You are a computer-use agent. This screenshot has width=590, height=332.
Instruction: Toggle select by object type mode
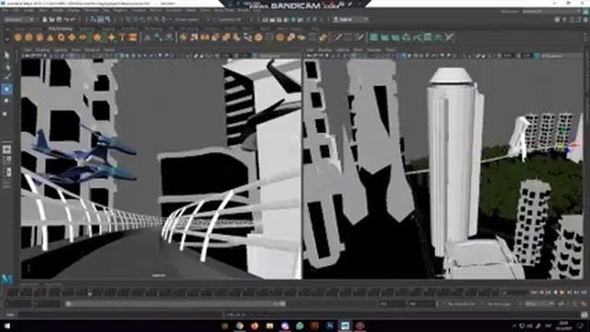(100, 19)
